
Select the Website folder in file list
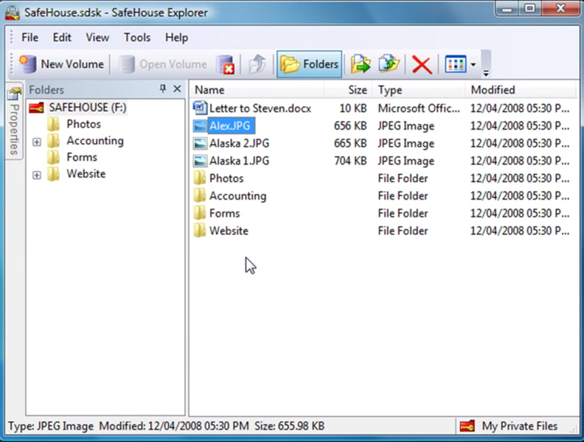tap(229, 231)
